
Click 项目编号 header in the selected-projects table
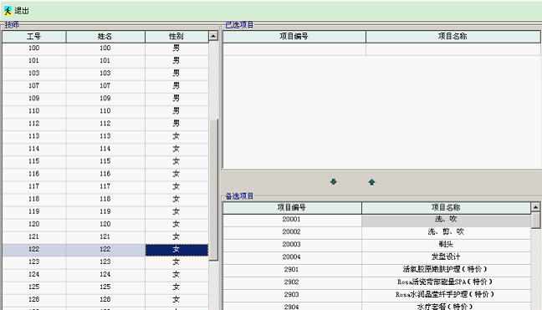[x=294, y=36]
